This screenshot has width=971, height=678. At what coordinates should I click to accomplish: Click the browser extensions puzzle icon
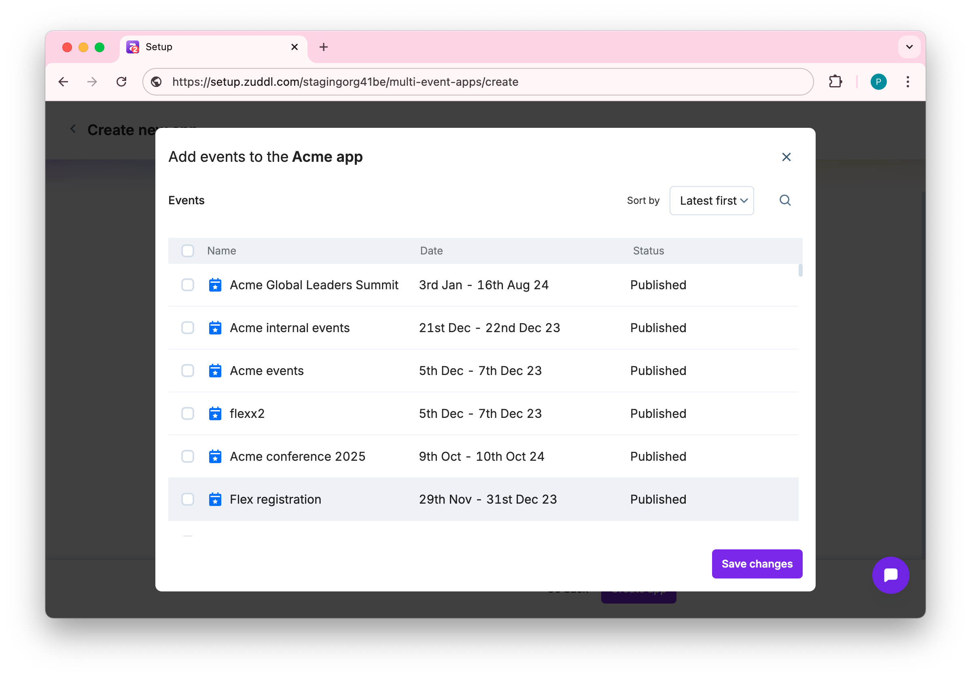point(835,82)
